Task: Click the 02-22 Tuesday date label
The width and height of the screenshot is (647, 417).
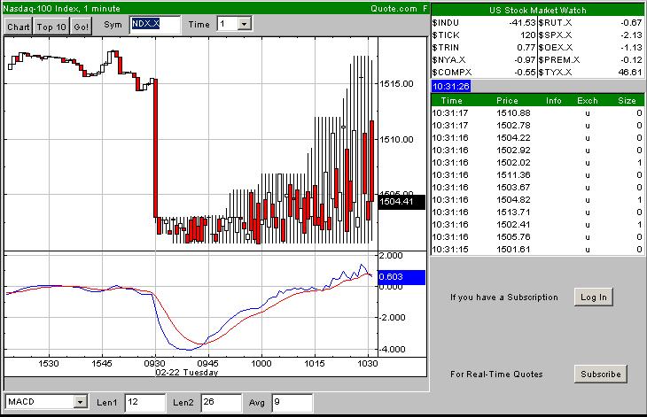Action: pyautogui.click(x=186, y=372)
